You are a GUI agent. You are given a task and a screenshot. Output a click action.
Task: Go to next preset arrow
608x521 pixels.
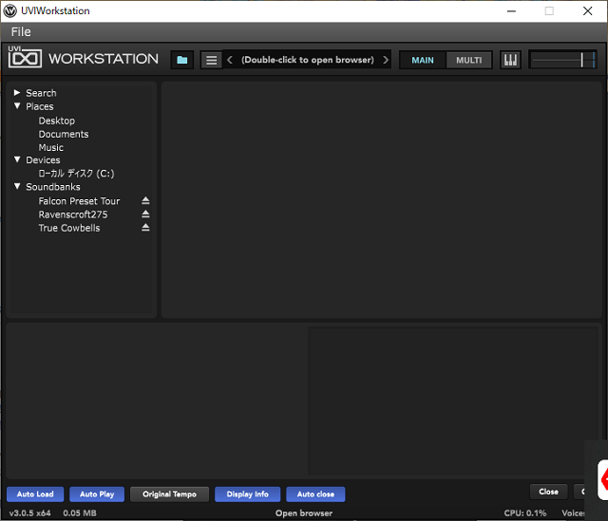(386, 60)
